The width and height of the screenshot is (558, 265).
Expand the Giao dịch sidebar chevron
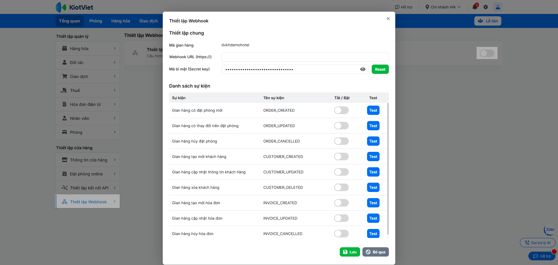coord(115,76)
